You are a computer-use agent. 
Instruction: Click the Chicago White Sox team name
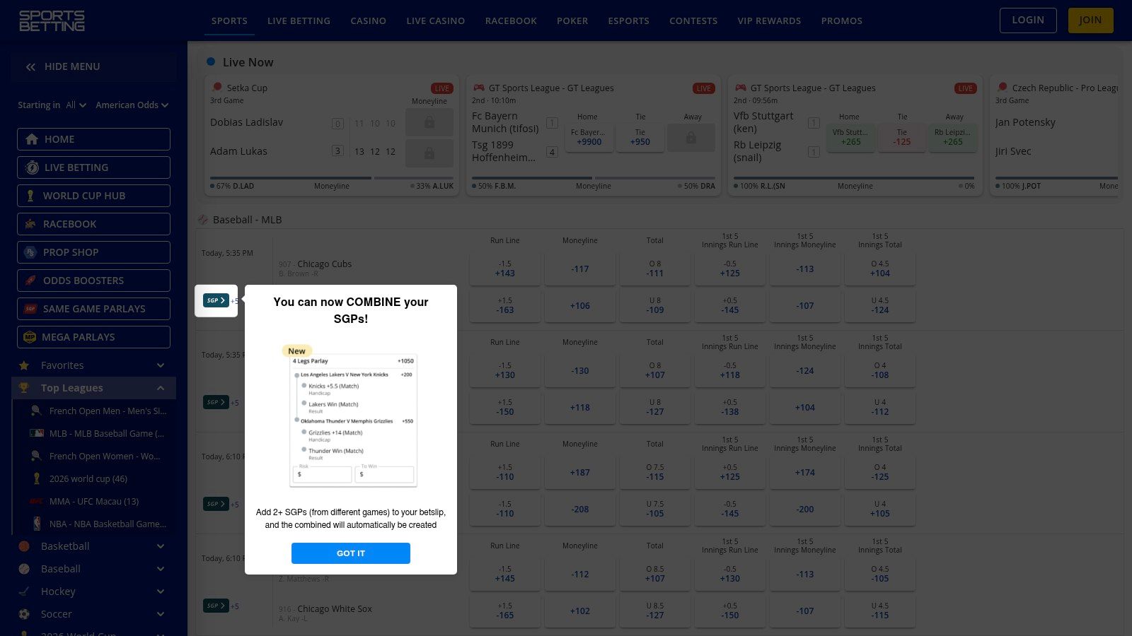point(335,608)
